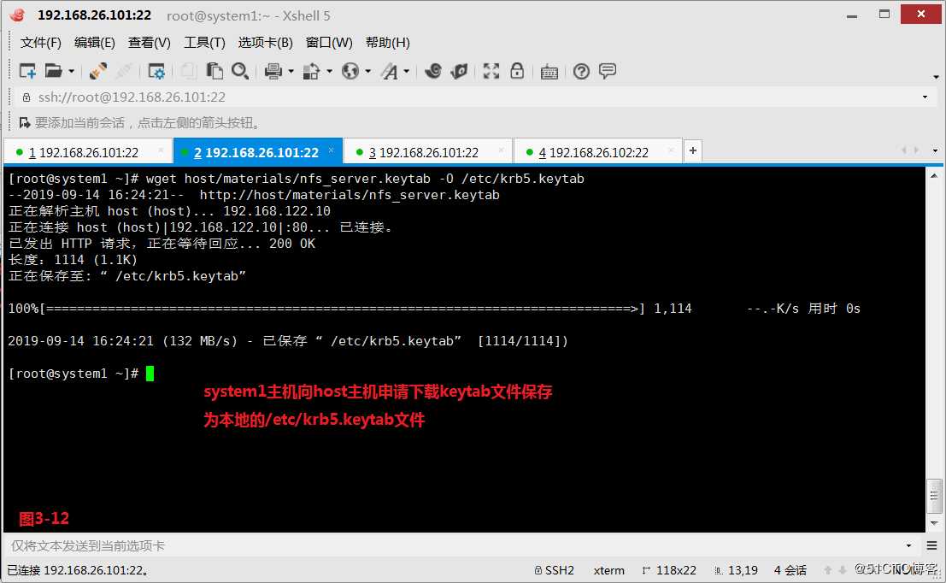The height and width of the screenshot is (583, 946).
Task: Open Find with magnifier icon
Action: tap(240, 71)
